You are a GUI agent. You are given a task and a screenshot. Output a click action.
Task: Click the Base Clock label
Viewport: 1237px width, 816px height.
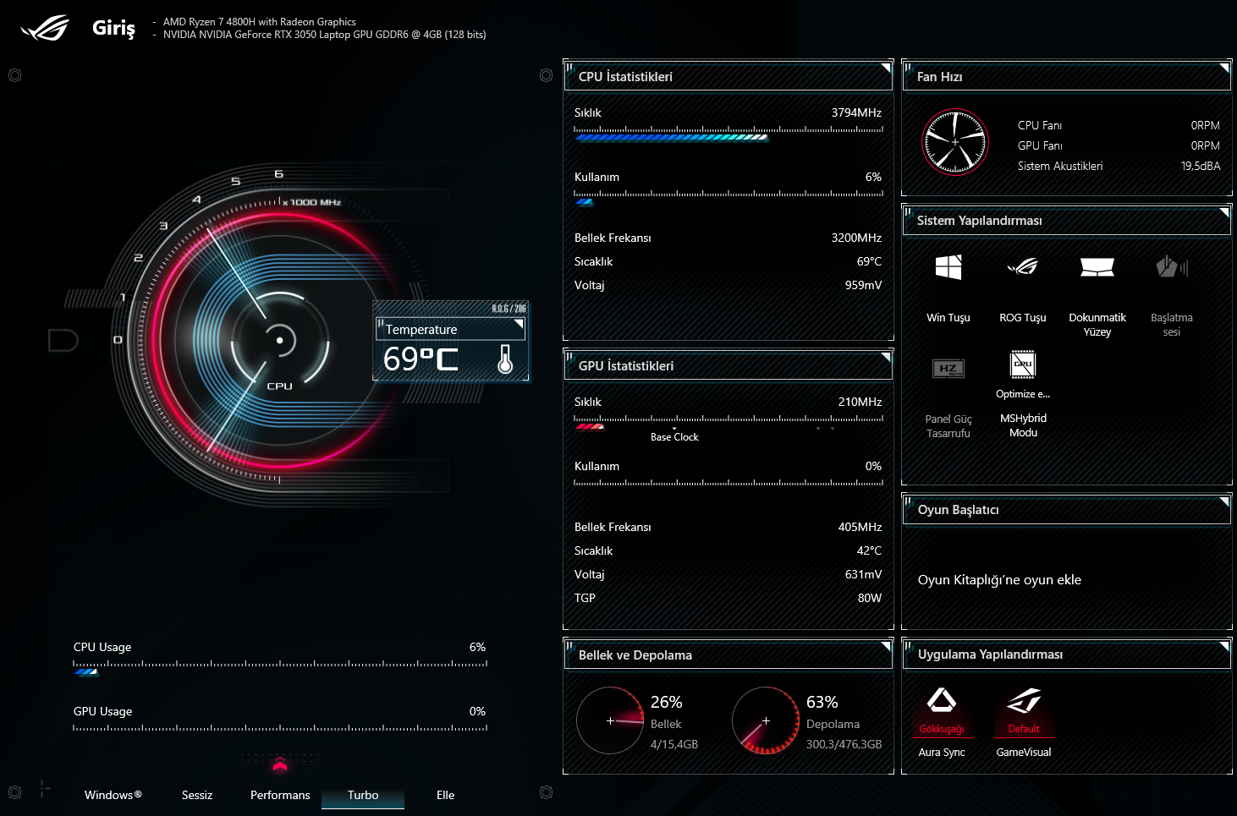tap(674, 437)
